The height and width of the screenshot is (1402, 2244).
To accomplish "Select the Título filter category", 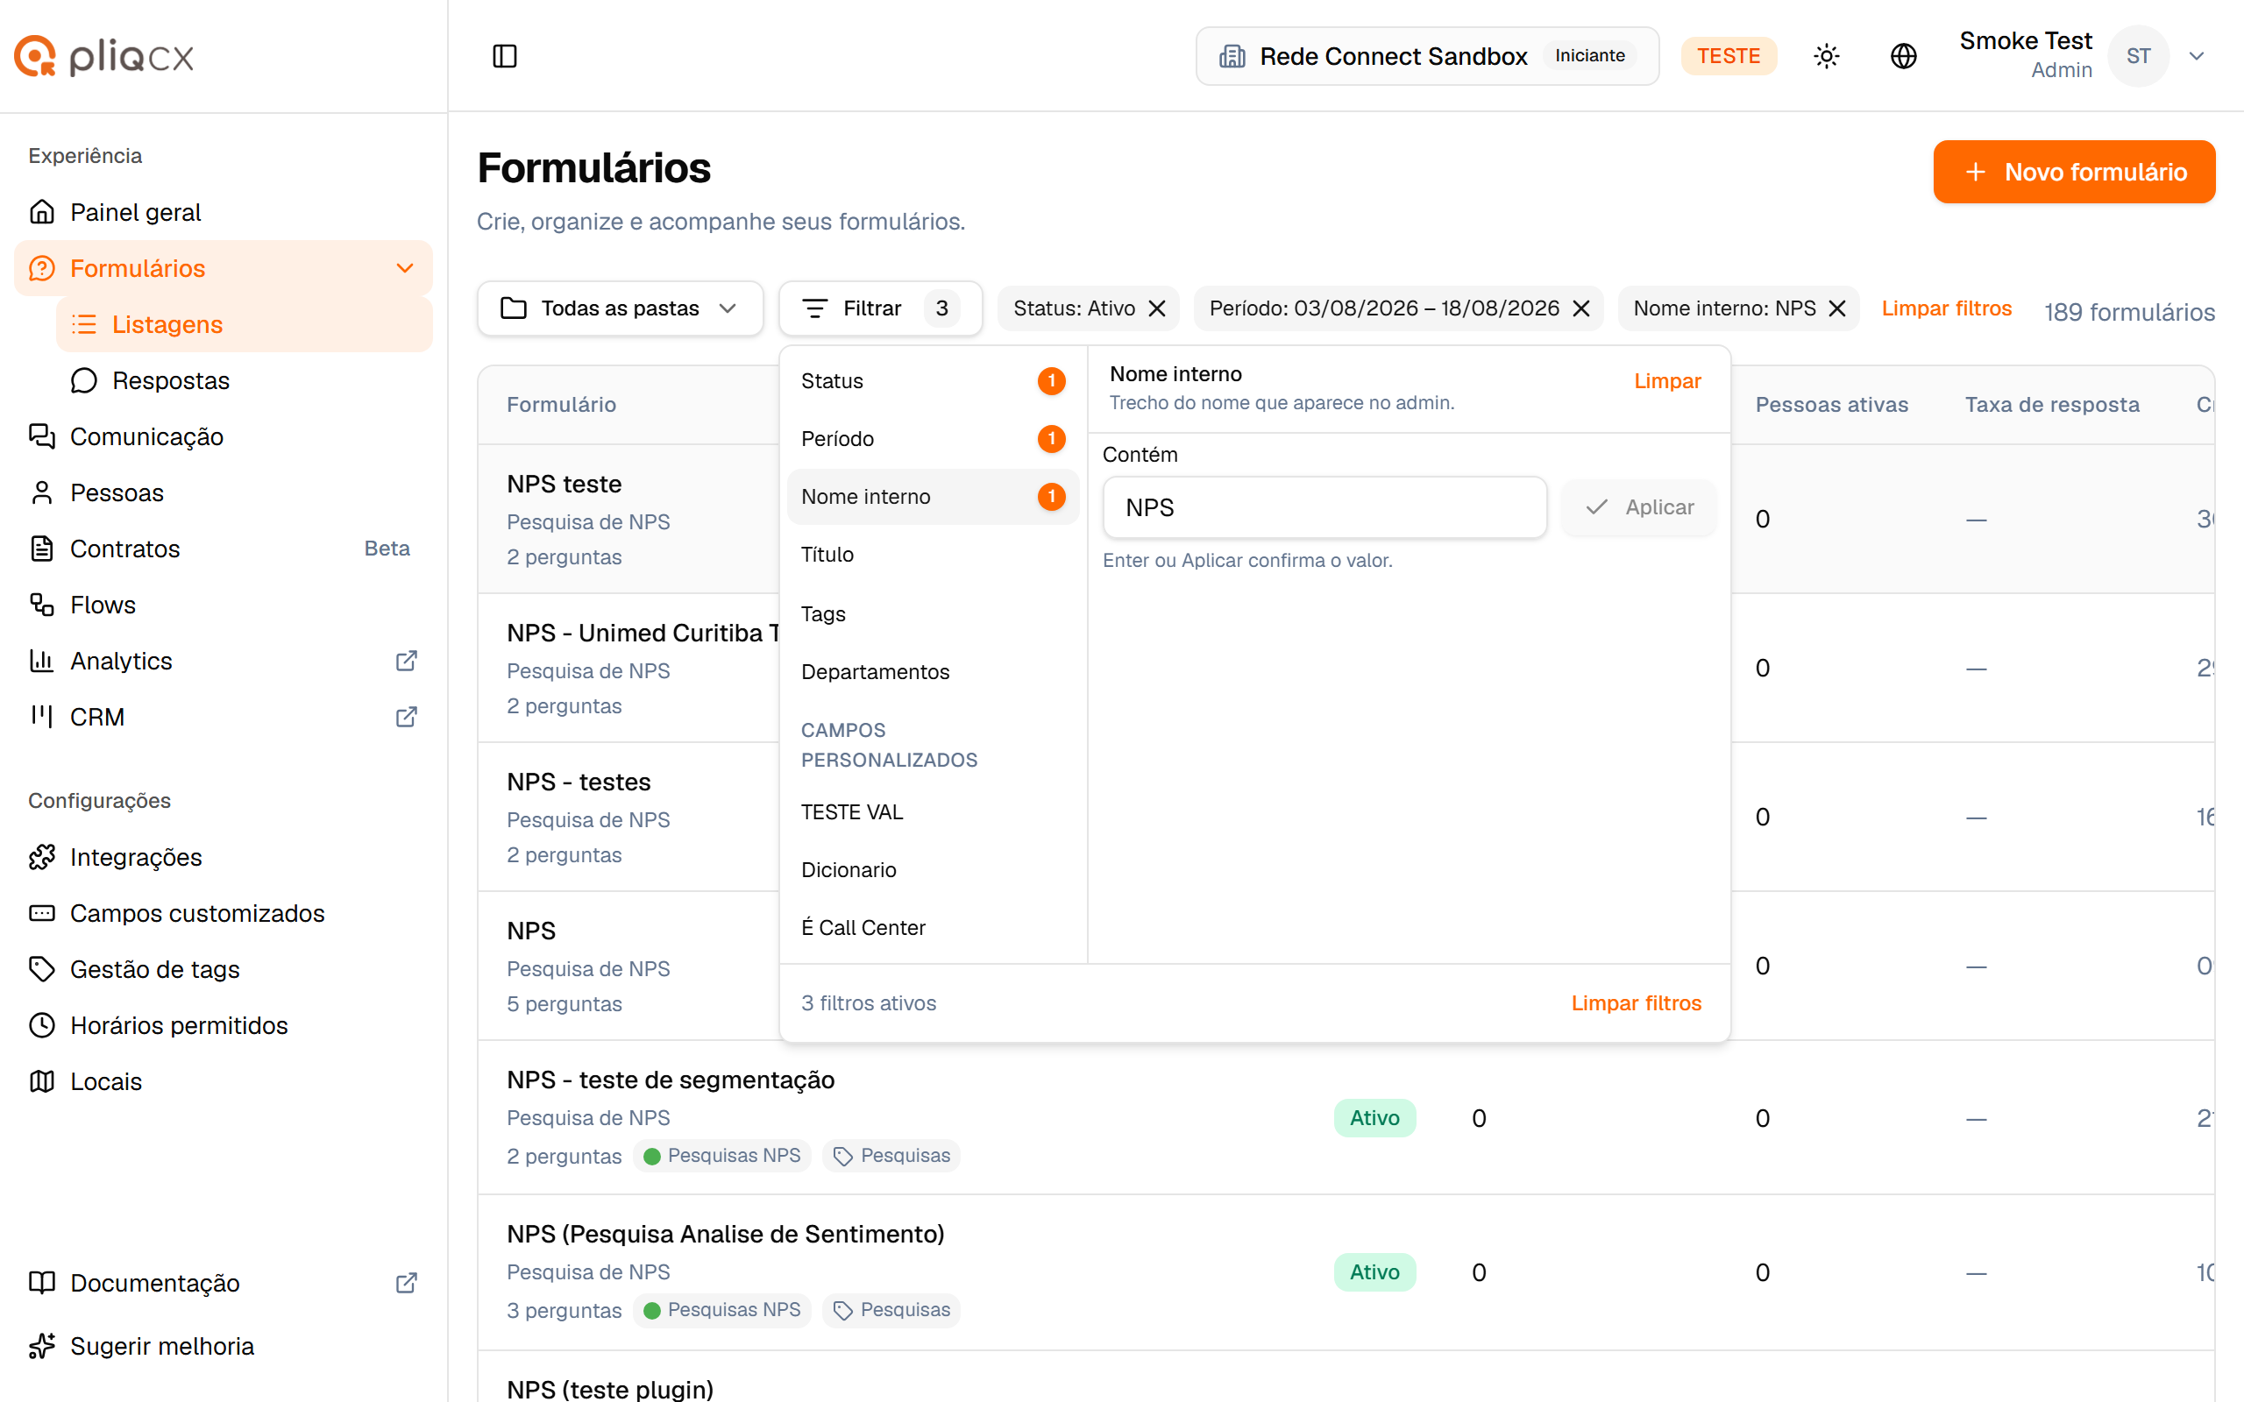I will coord(933,555).
